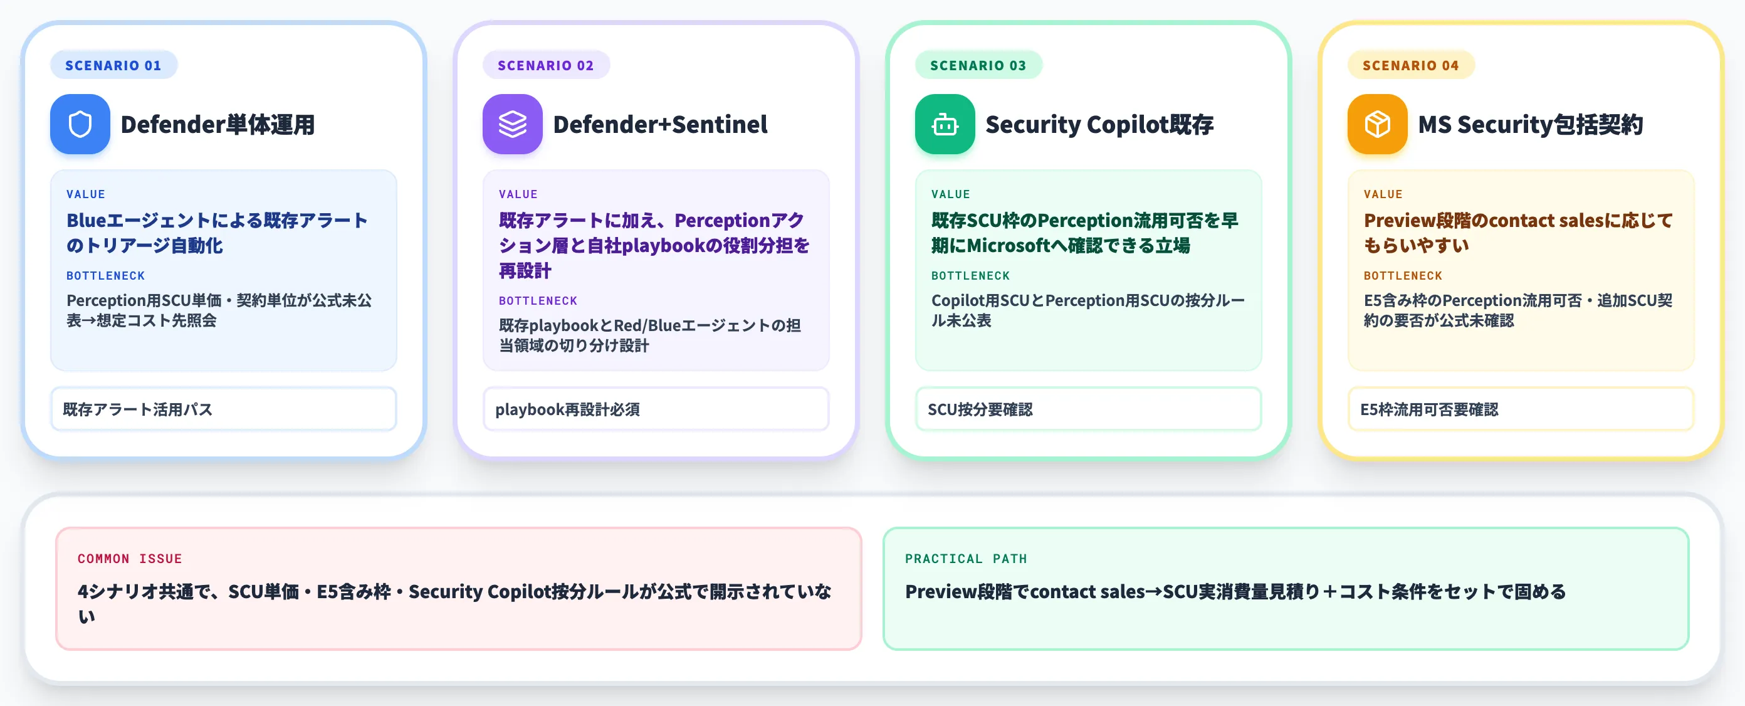Click the SCU按分要確認 tag
This screenshot has height=706, width=1745.
pos(1088,409)
